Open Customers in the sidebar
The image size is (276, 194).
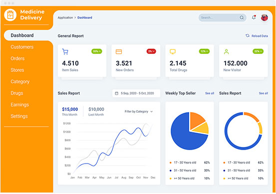[22, 47]
